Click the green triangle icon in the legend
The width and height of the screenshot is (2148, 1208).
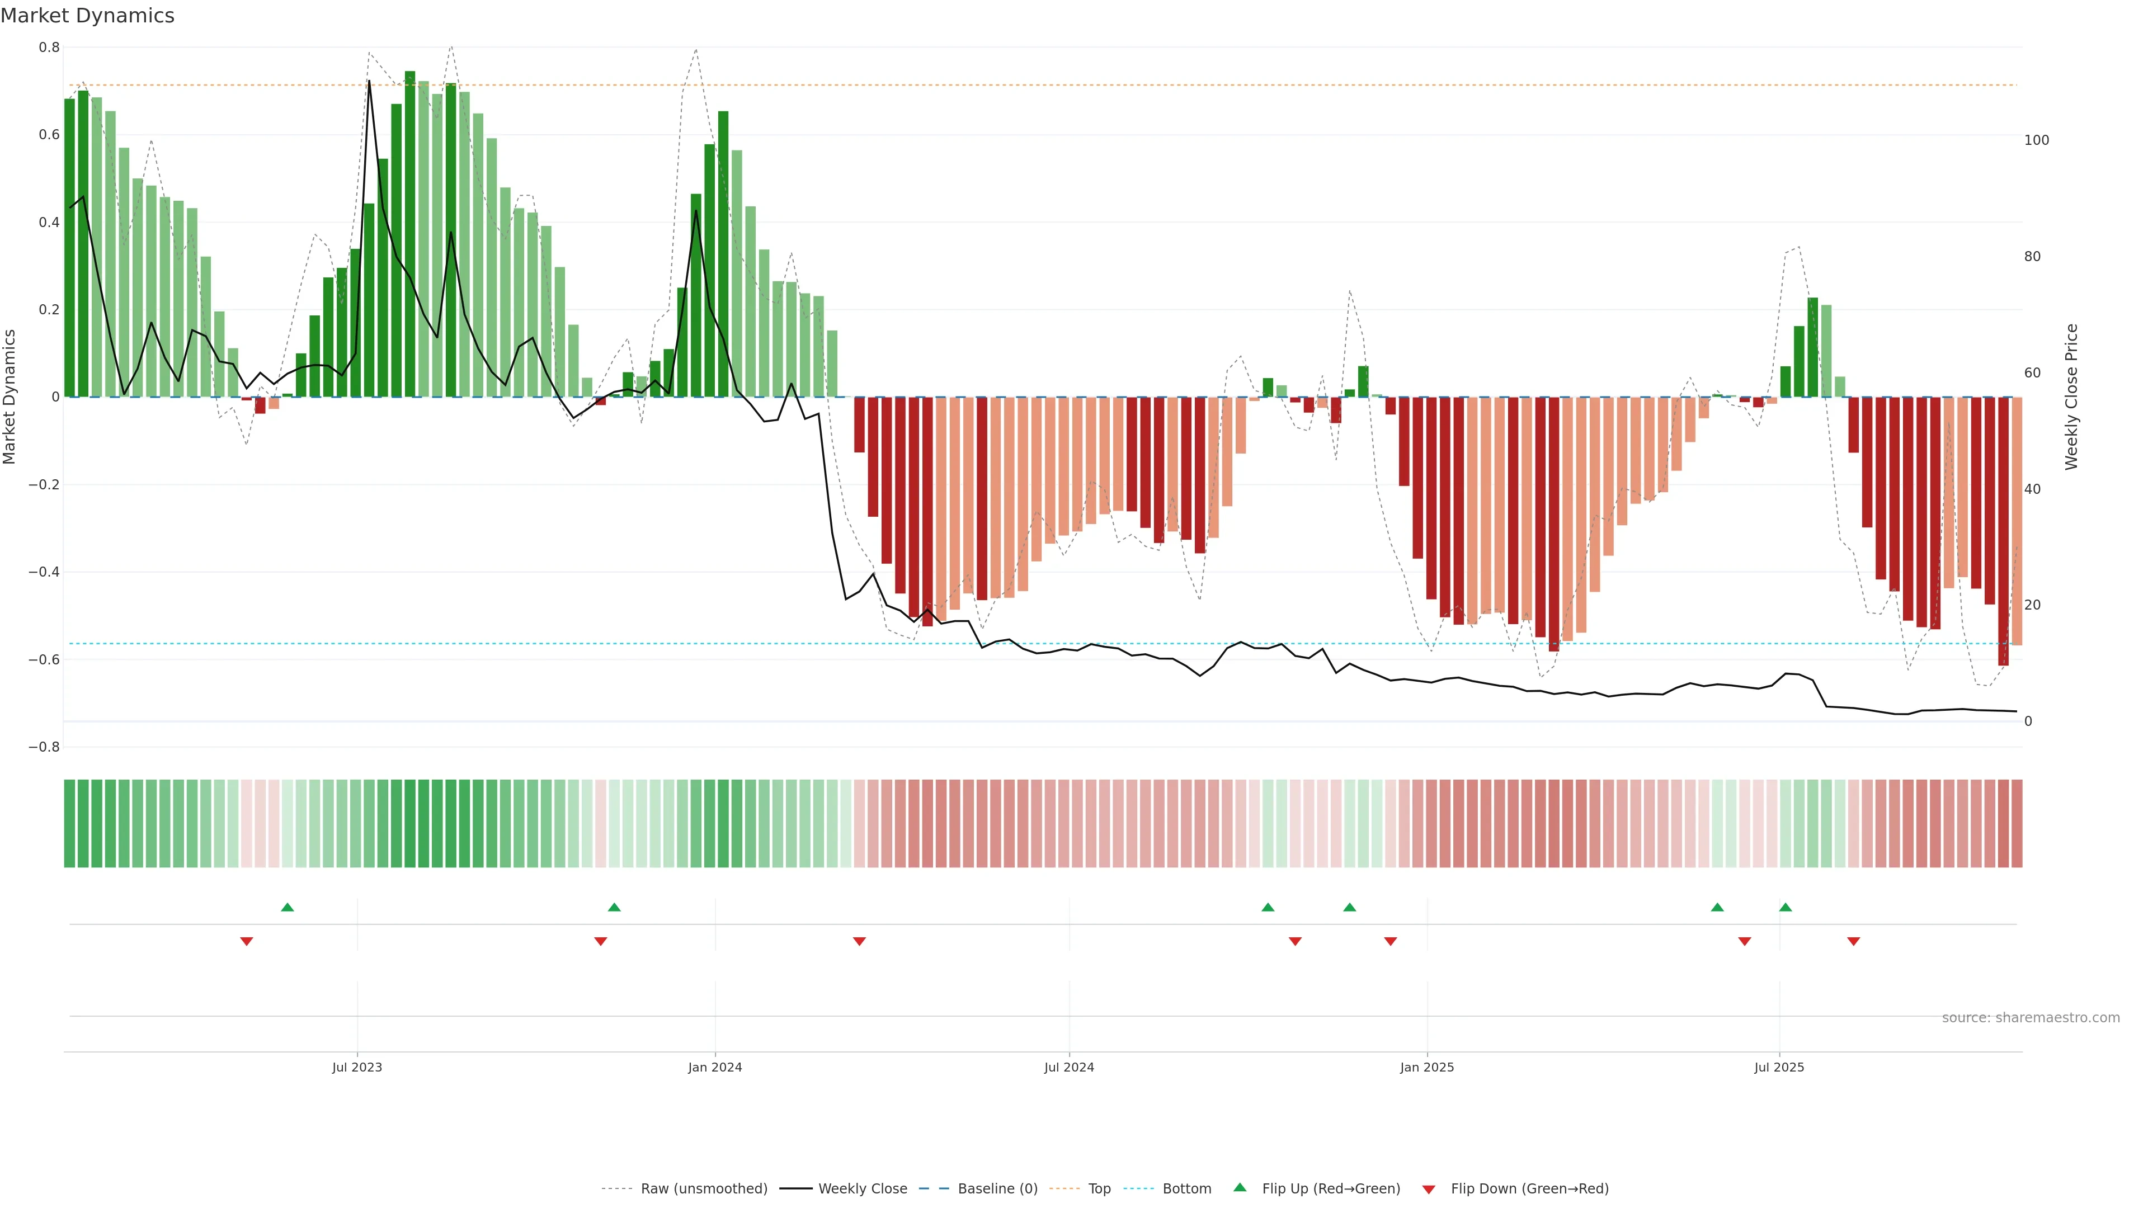tap(1240, 1188)
